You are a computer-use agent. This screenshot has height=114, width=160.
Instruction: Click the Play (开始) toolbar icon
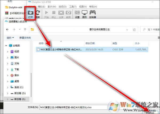pos(46,14)
